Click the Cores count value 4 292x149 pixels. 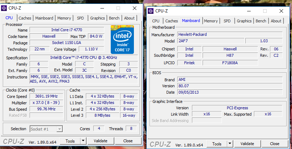pos(99,128)
